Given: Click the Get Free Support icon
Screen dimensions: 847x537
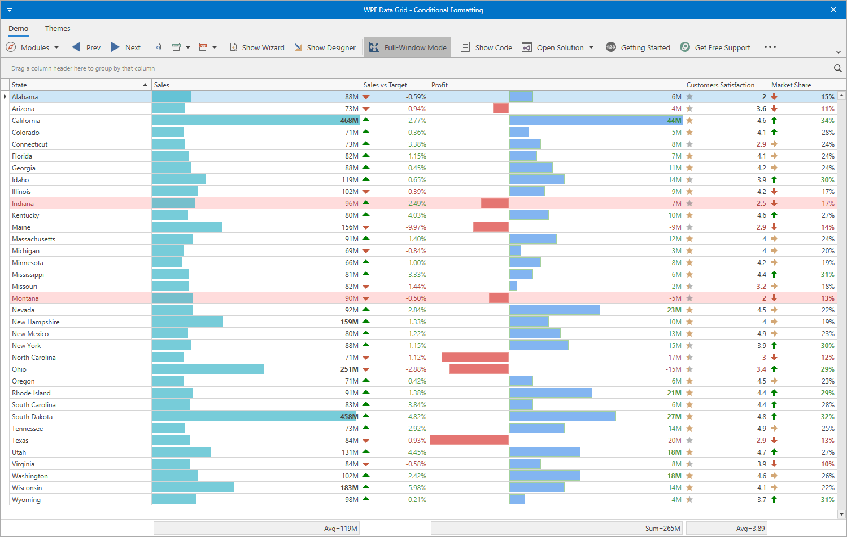Looking at the screenshot, I should pos(685,47).
